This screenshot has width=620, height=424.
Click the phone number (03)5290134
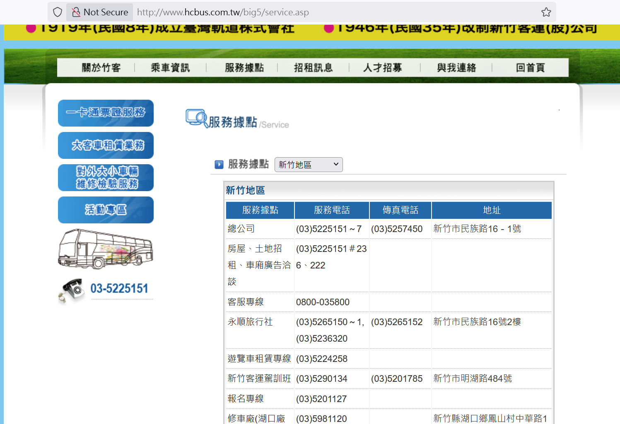(322, 378)
